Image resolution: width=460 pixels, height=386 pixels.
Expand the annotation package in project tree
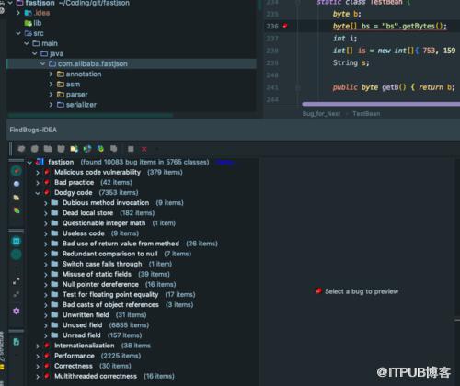point(51,74)
